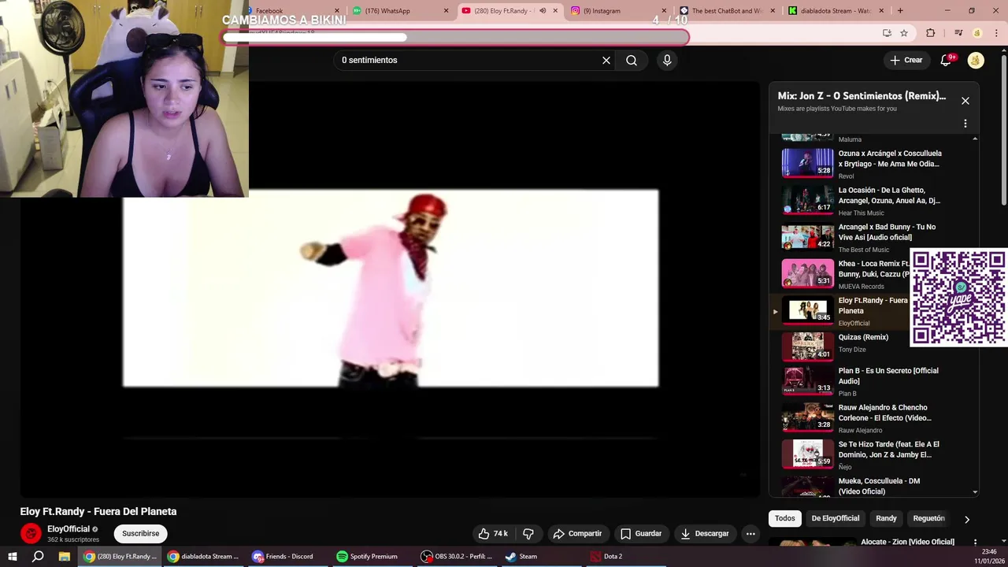The width and height of the screenshot is (1008, 567).
Task: Close the Mix playlist panel
Action: 965,101
